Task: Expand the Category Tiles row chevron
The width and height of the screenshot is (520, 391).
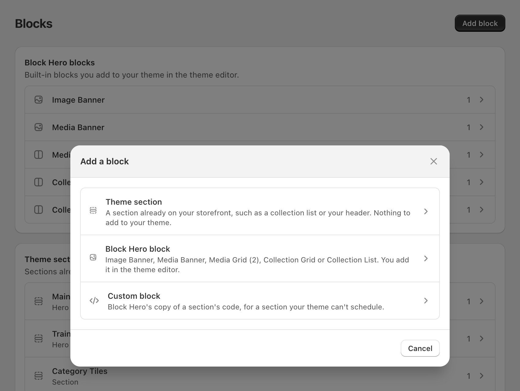Action: [481, 376]
